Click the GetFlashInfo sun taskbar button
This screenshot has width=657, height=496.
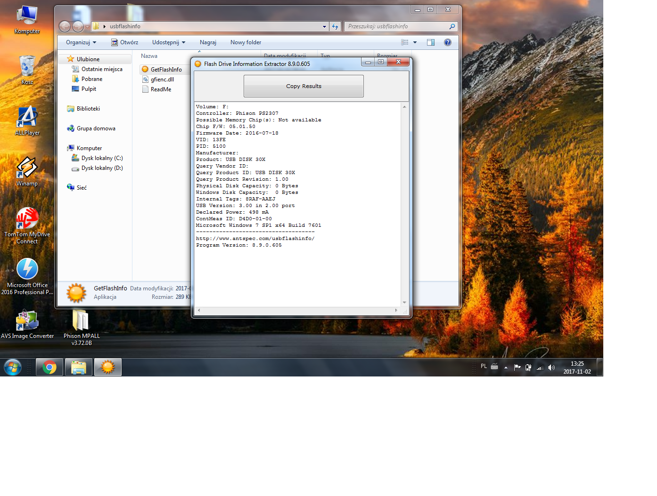coord(108,367)
